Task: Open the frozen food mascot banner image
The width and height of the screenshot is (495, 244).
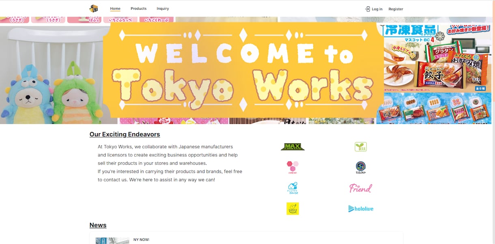Action: 434,73
